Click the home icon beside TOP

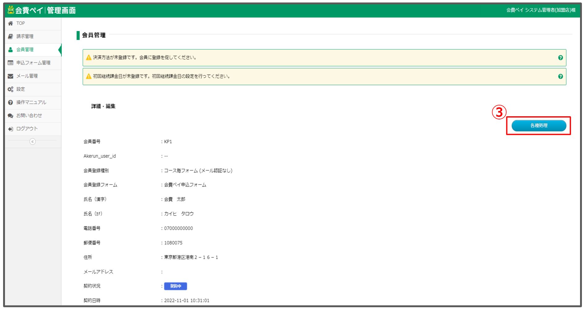11,23
